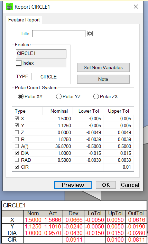The height and width of the screenshot is (244, 148).
Task: Select X nominal value 1.5000
Action: (64, 119)
